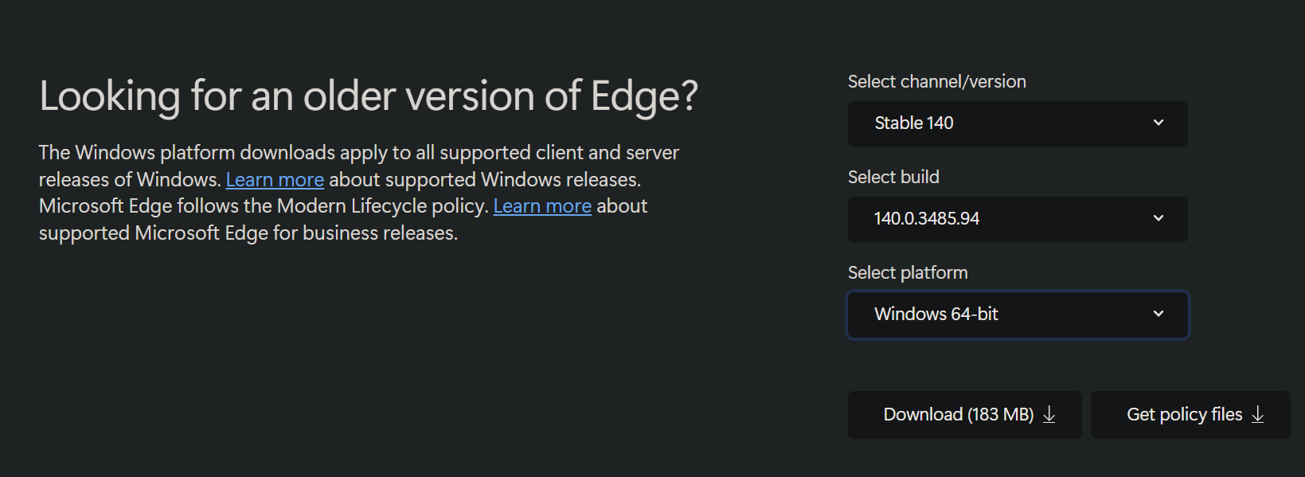The image size is (1305, 477).
Task: Click the download arrow inside the Download button
Action: (1050, 415)
